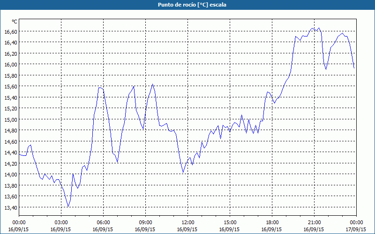Click the 16/09/15 date beneath 06:00
Image resolution: width=375 pixels, height=234 pixels.
pos(103,229)
